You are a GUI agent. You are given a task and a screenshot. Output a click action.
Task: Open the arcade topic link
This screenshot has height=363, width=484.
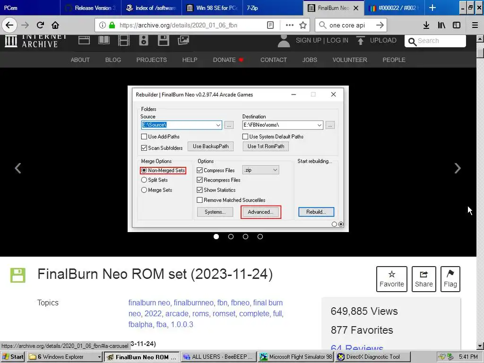tap(177, 314)
